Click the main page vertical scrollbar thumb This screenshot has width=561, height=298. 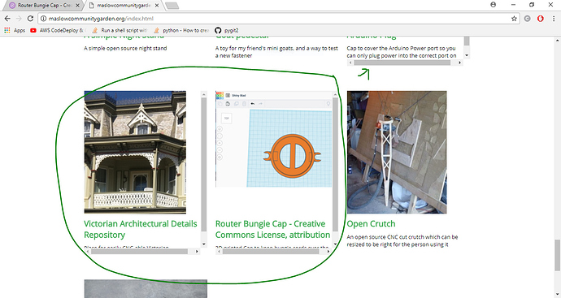click(557, 256)
